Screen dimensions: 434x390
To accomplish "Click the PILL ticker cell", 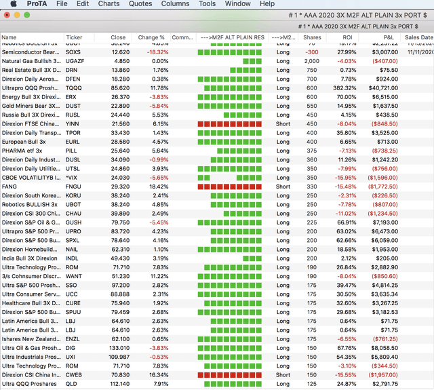I will click(71, 151).
